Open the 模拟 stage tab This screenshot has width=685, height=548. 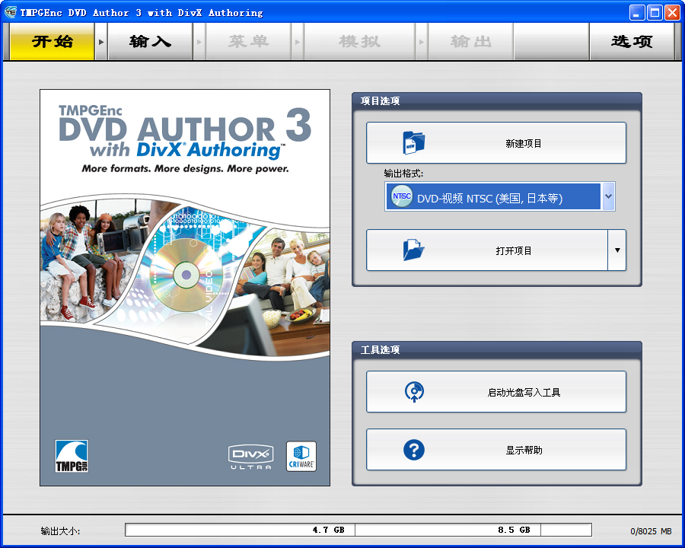point(359,42)
